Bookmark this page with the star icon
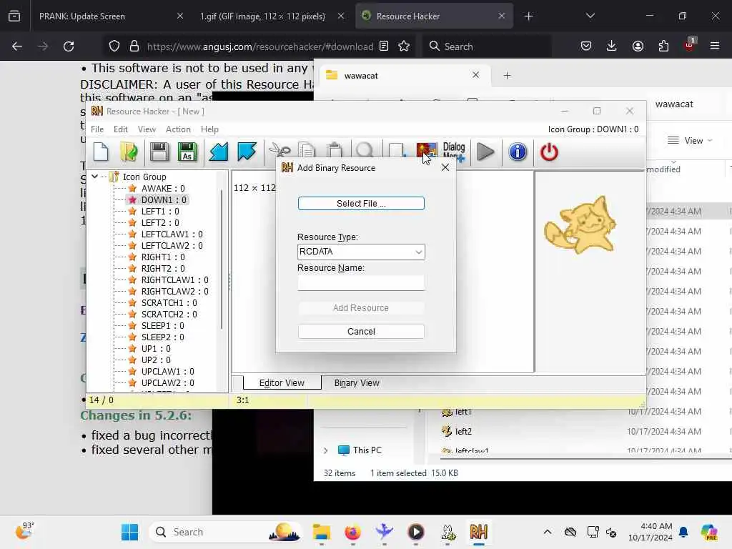Image resolution: width=732 pixels, height=549 pixels. (x=404, y=46)
